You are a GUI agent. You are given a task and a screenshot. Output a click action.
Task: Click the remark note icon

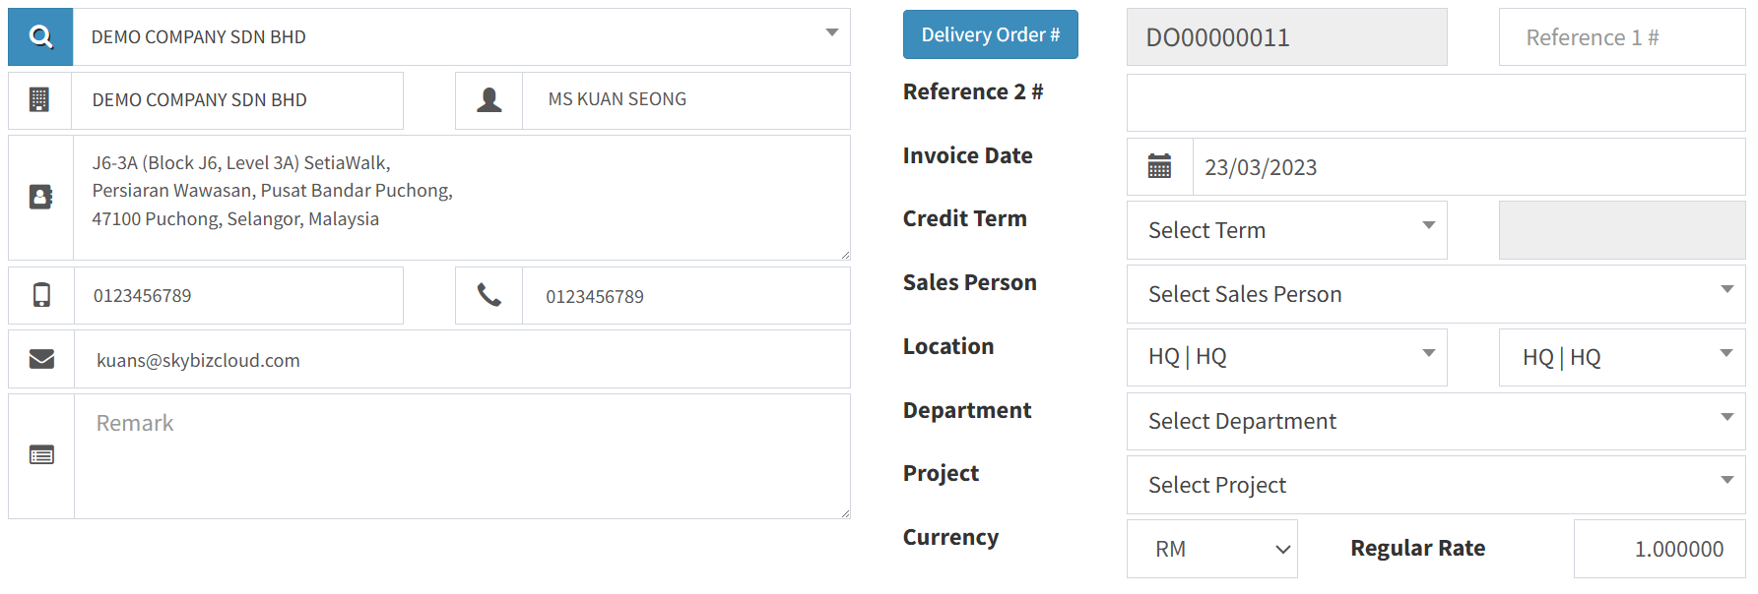pyautogui.click(x=41, y=455)
